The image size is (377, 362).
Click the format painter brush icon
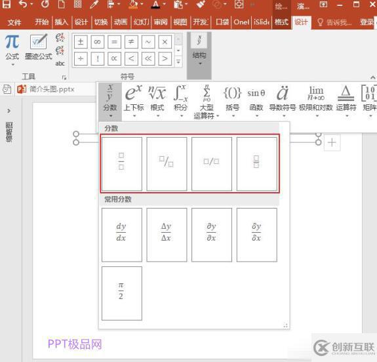[x=201, y=4]
